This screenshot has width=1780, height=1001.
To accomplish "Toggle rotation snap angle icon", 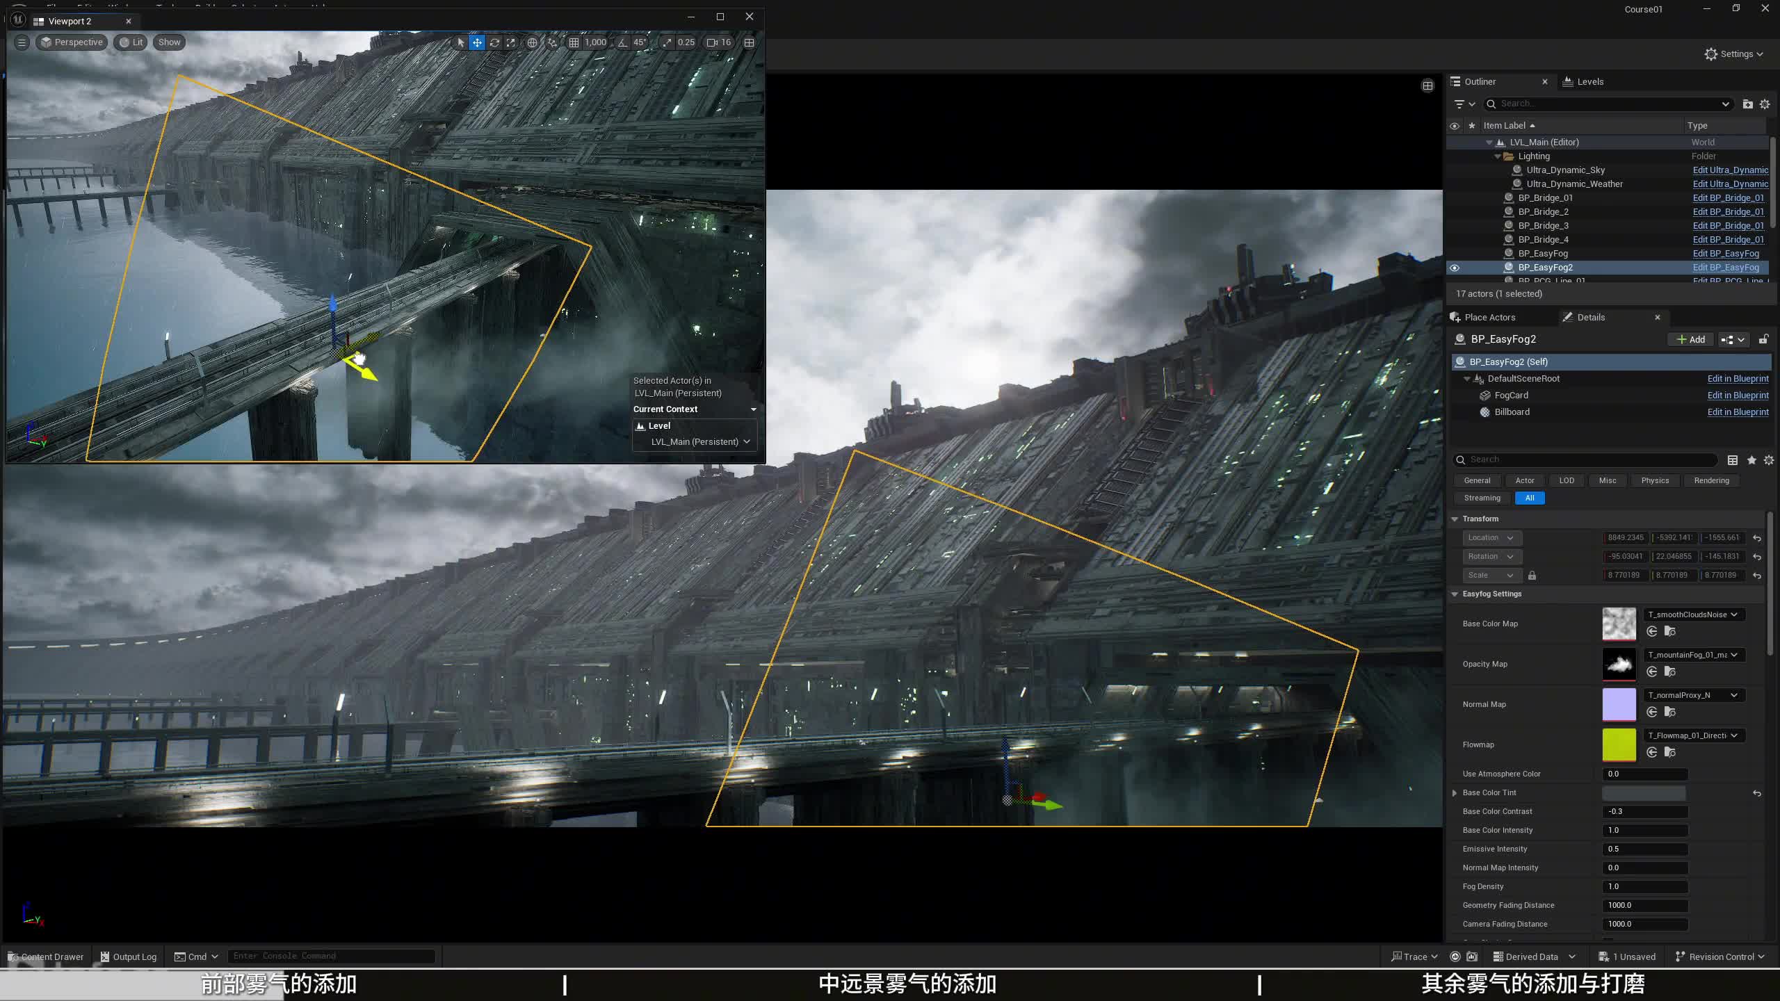I will (622, 42).
